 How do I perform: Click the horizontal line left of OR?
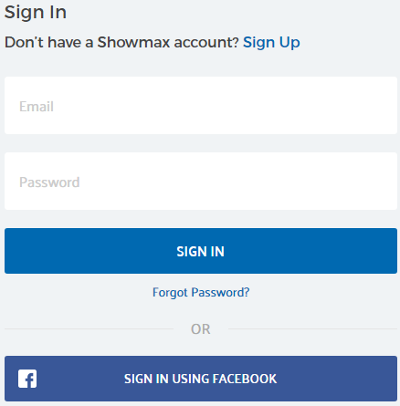[89, 328]
